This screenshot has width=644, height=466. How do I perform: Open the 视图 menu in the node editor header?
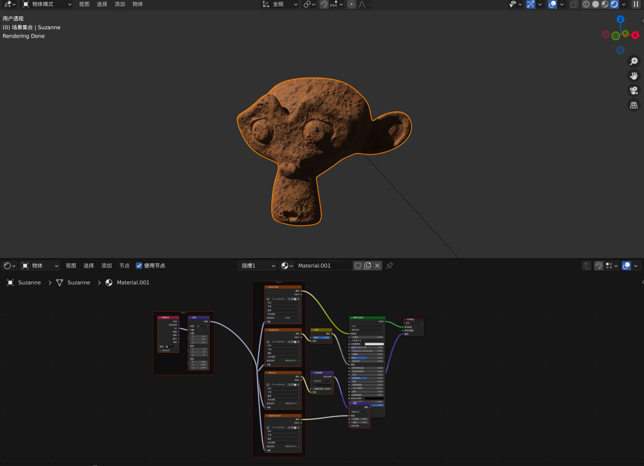click(70, 266)
